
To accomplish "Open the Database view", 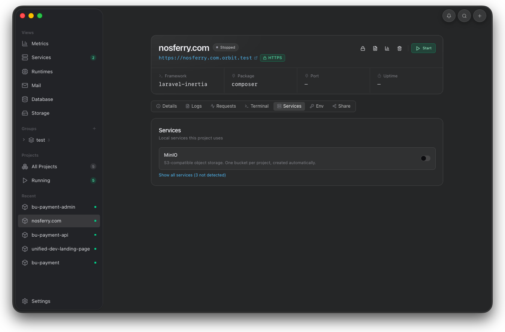I will point(59,99).
